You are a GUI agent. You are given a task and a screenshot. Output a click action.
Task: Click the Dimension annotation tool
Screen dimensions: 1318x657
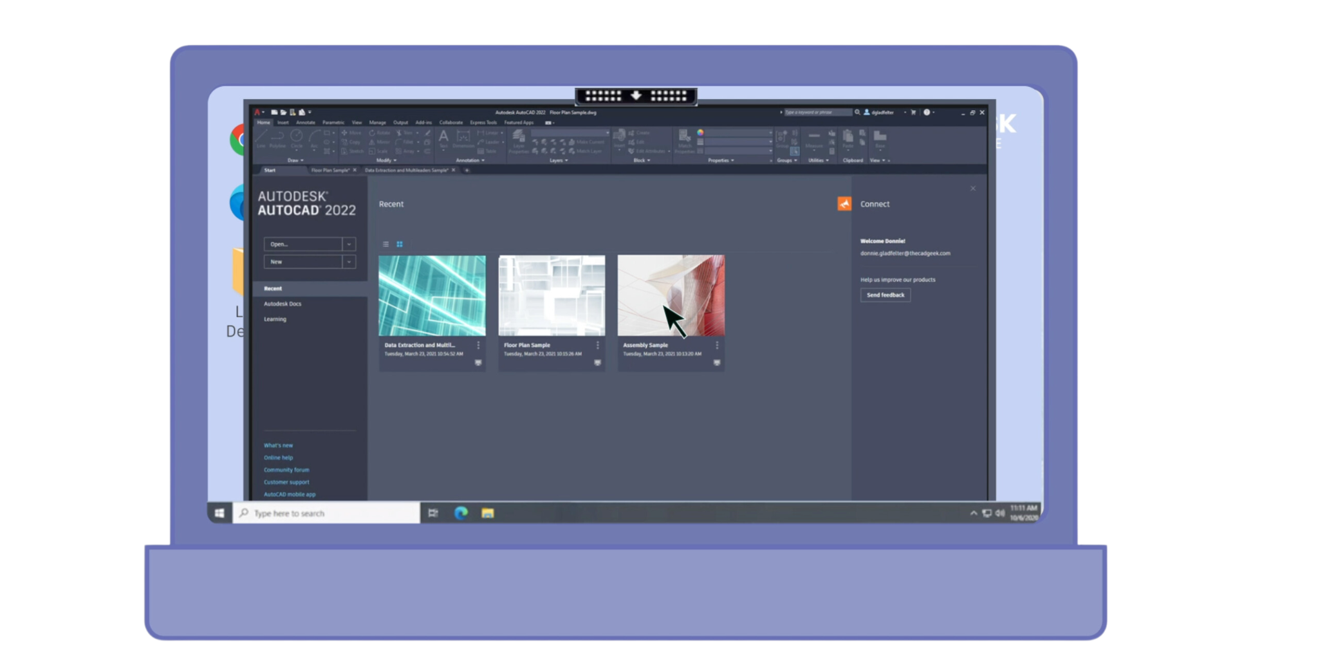click(x=463, y=138)
